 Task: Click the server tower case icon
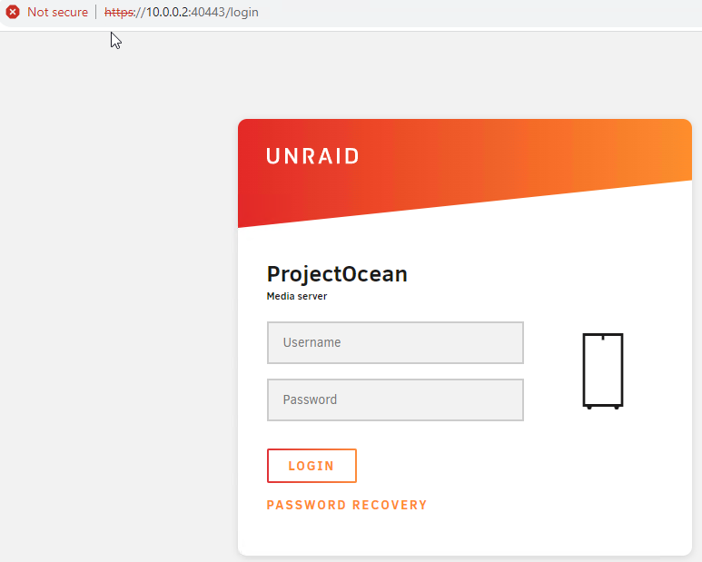[602, 370]
